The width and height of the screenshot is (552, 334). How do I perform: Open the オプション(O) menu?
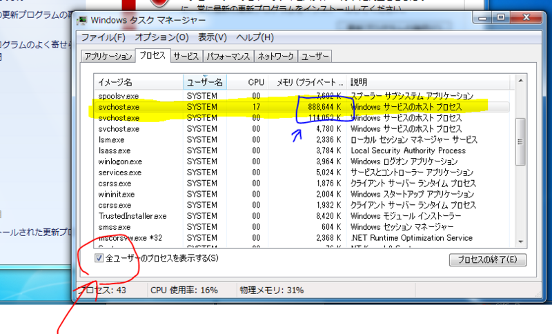(161, 37)
